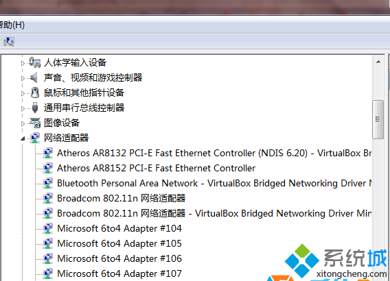Select Microsoft 6to4 Adapter #106
390x281 pixels.
tap(119, 258)
